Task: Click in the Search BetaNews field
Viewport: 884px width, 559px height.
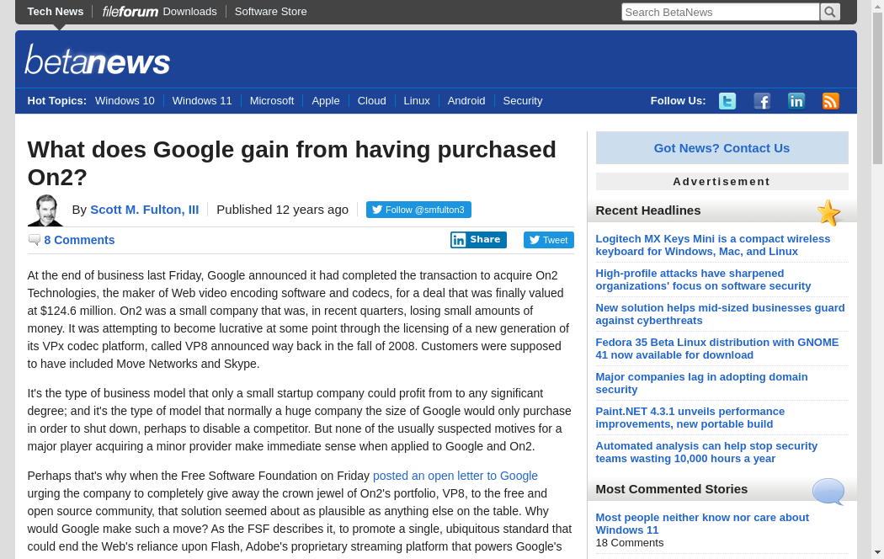Action: [x=720, y=12]
